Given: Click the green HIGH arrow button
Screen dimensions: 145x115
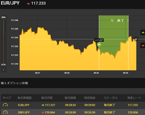Looking at the screenshot, I should click(143, 33).
